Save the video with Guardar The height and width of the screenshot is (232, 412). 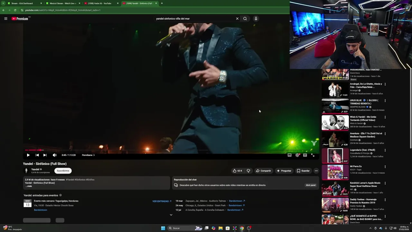(303, 171)
